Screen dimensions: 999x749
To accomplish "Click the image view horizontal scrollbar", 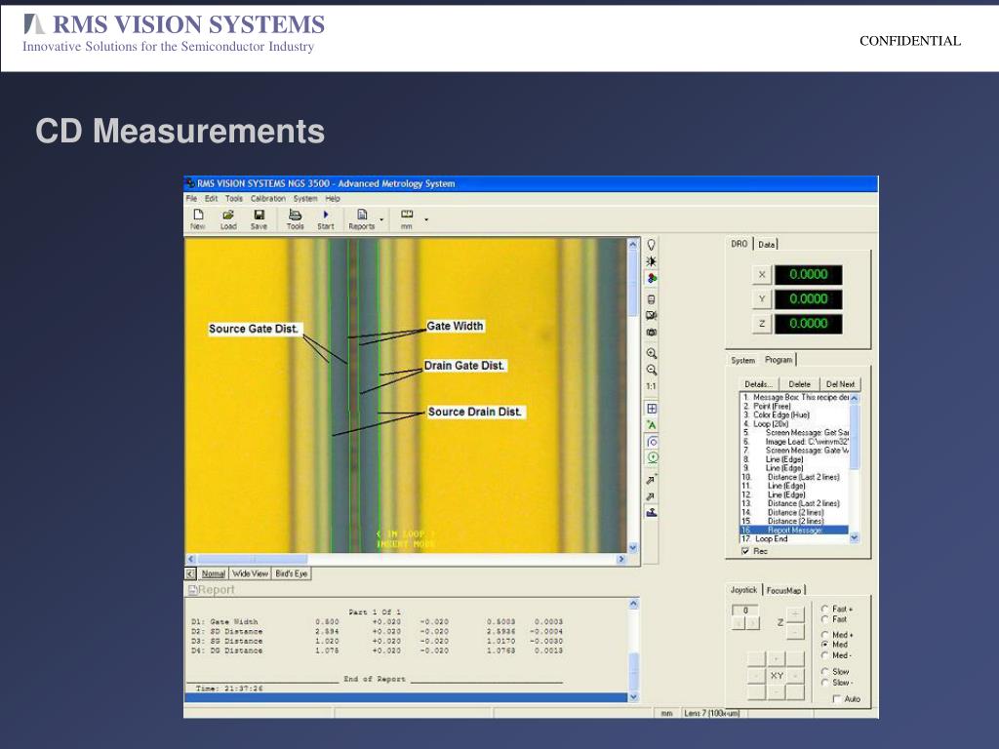I will [x=406, y=559].
